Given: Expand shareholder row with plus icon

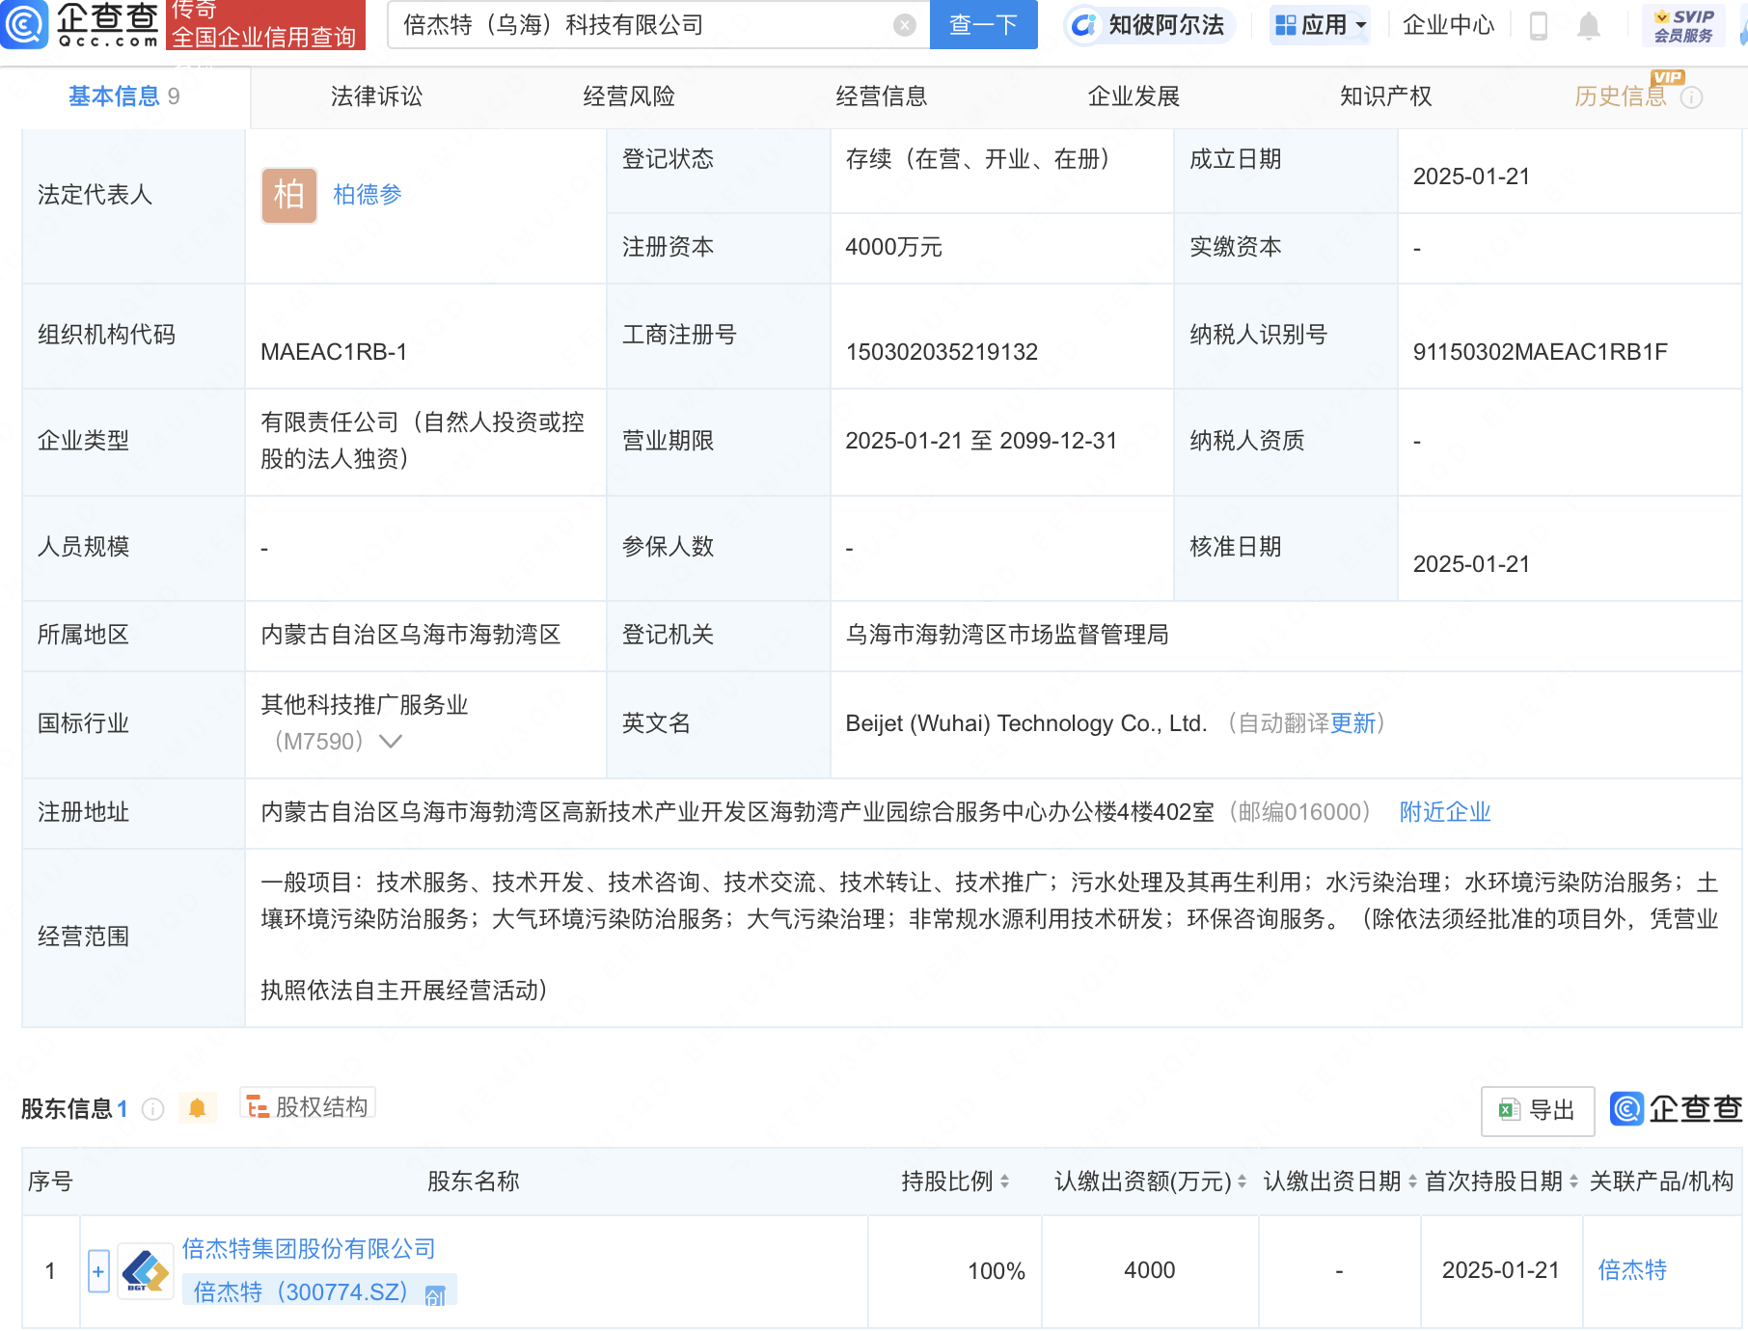Looking at the screenshot, I should pyautogui.click(x=98, y=1271).
